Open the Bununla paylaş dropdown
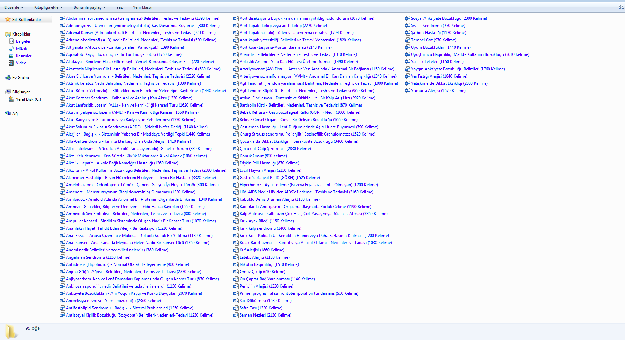 click(x=89, y=7)
